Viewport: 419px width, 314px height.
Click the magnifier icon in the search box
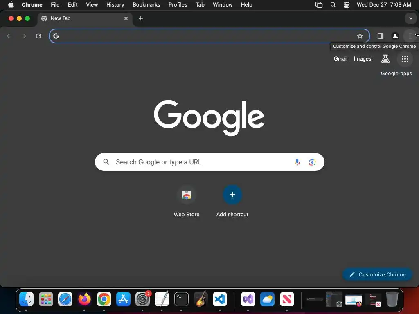click(x=106, y=162)
